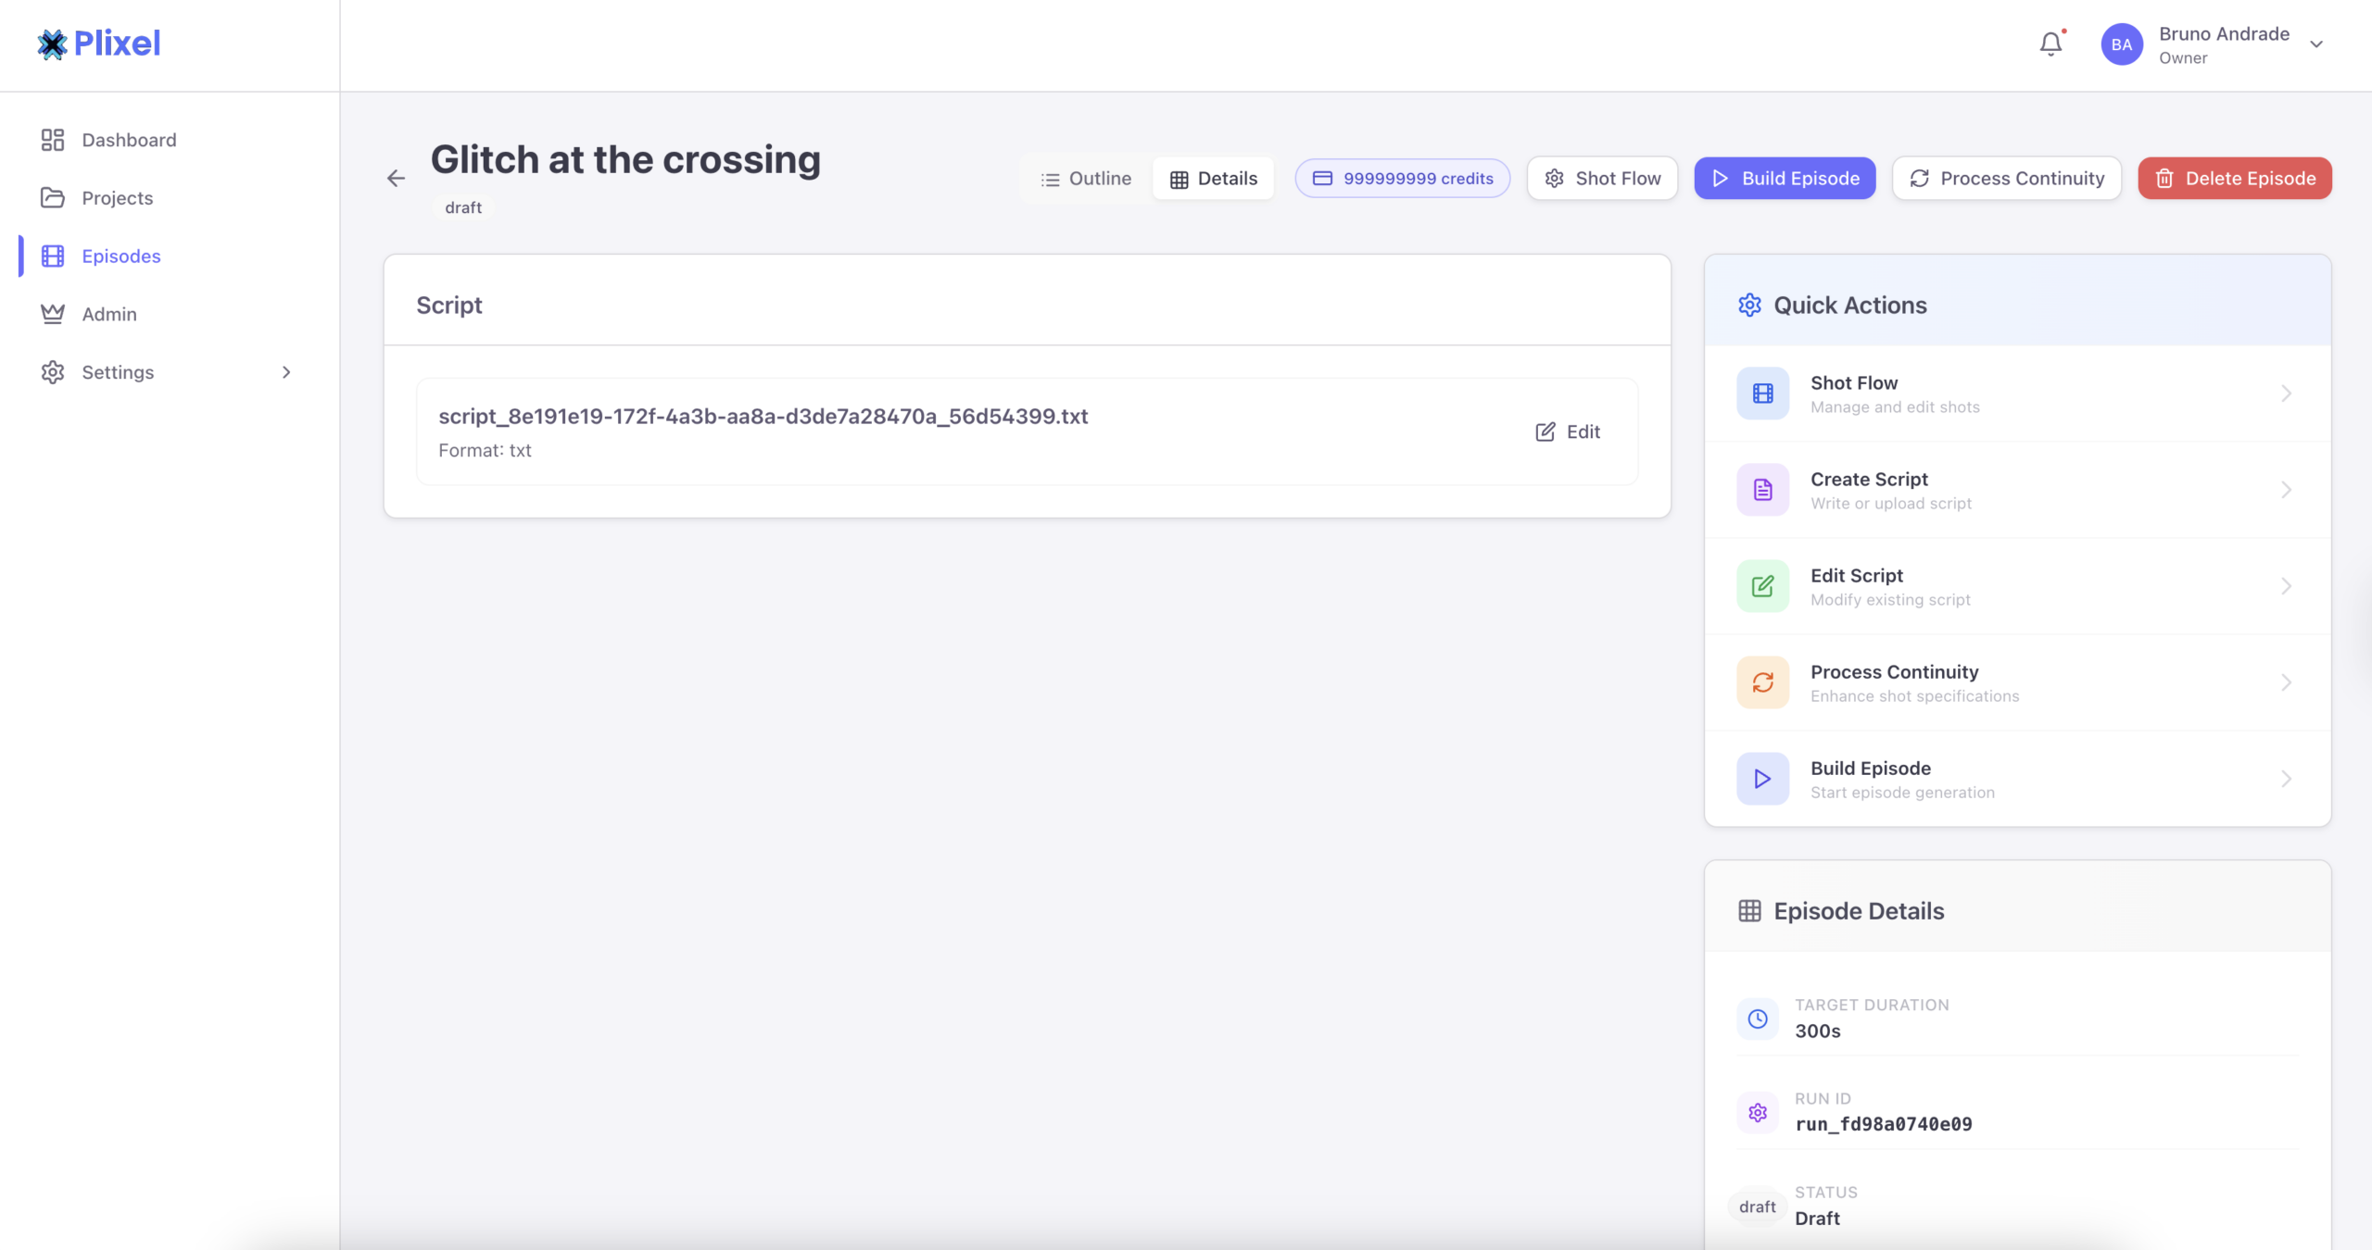Open the Build Episode quick action chevron
Screen dimensions: 2372x1250
tap(2286, 779)
